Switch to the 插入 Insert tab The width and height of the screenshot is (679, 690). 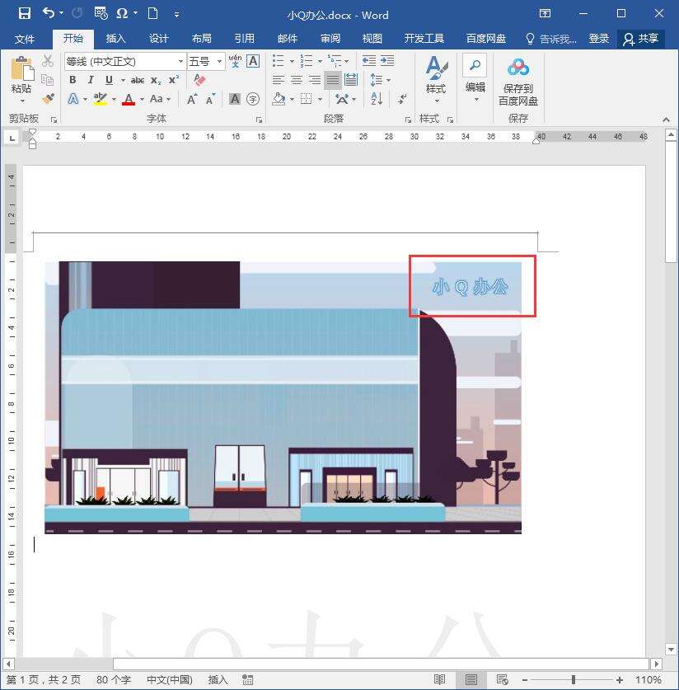click(115, 39)
